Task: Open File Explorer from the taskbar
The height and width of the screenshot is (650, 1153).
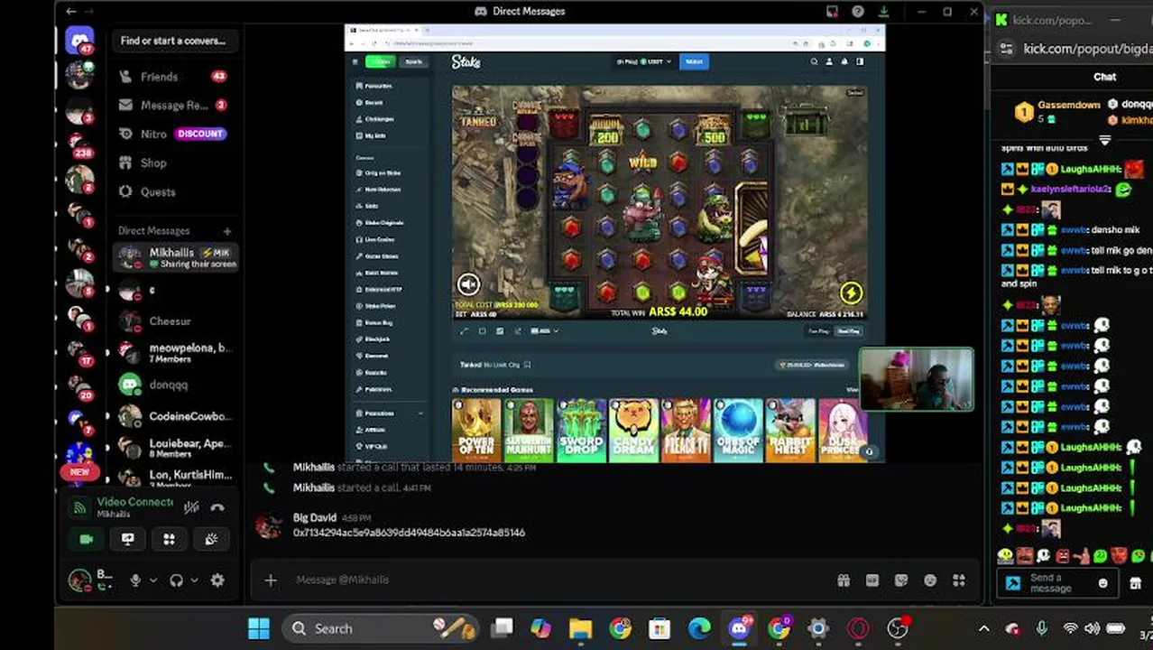Action: 580,628
